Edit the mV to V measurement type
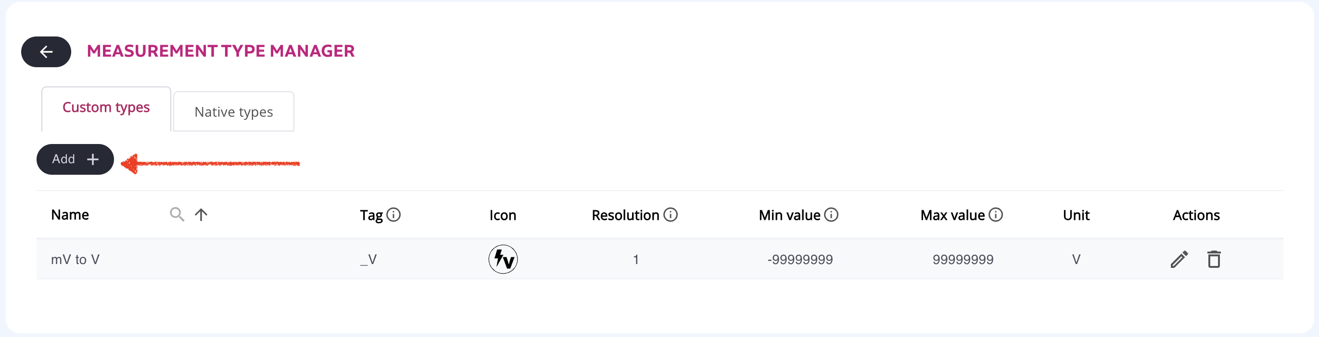 coord(1179,259)
